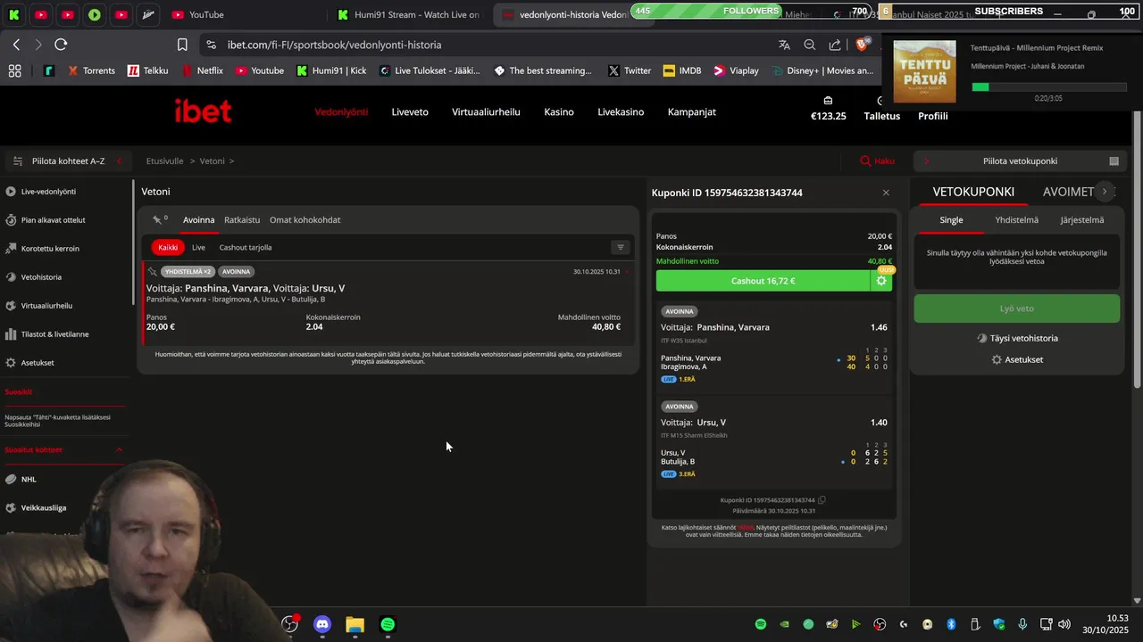The height and width of the screenshot is (642, 1143).
Task: Open the bet list filter icon
Action: point(621,248)
